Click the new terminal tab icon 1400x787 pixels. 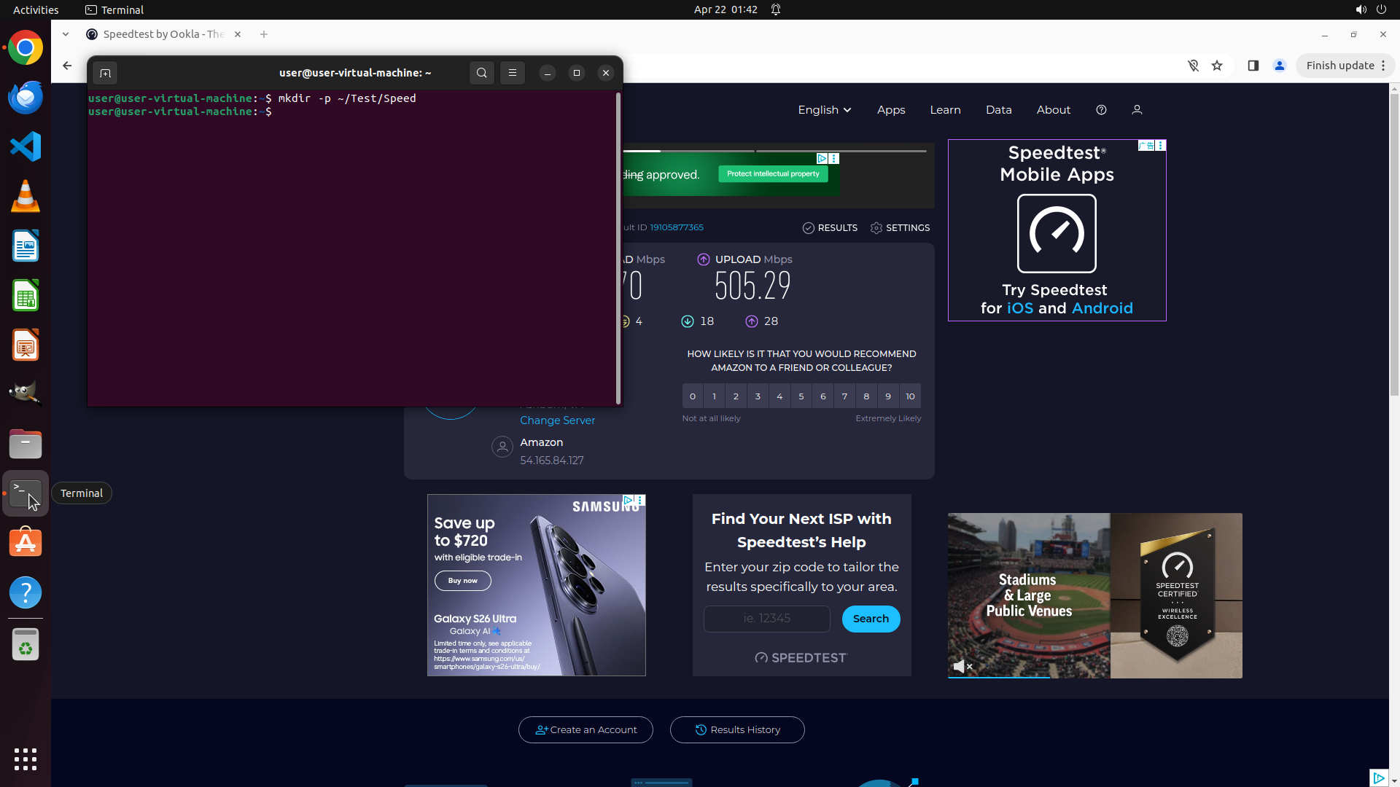[105, 73]
